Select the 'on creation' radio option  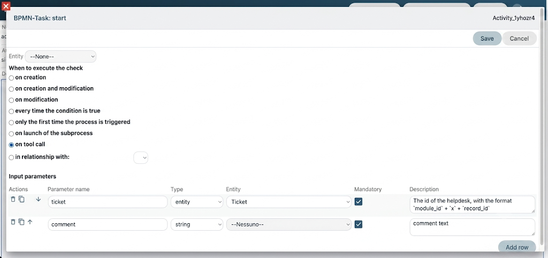coord(12,78)
